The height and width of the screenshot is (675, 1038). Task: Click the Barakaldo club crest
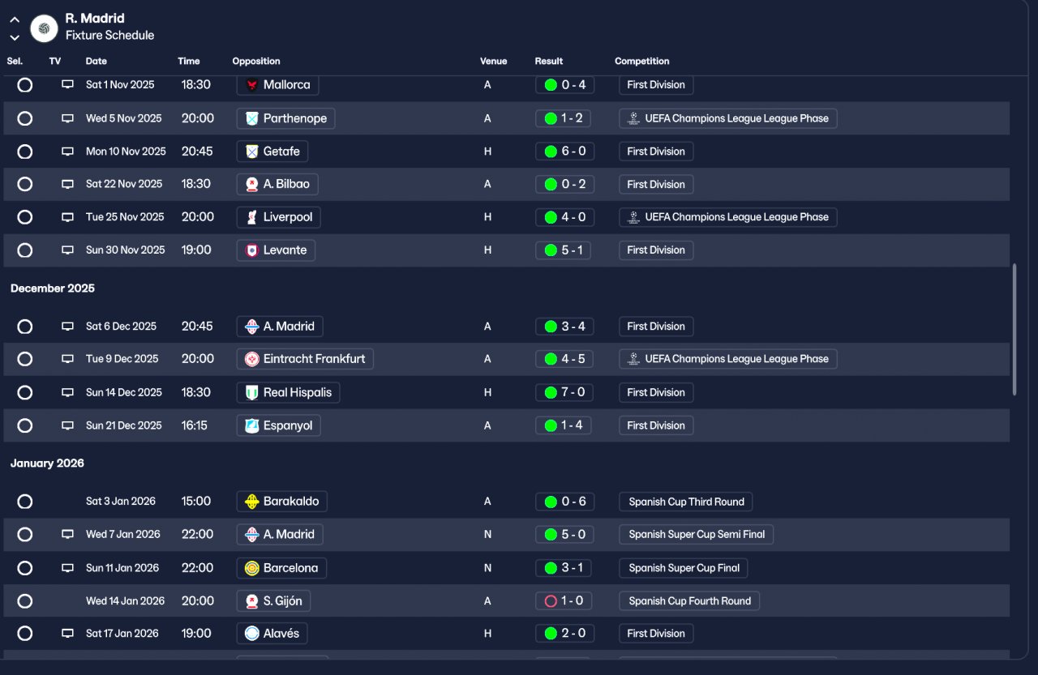point(252,502)
